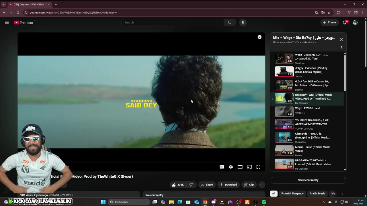
Task: Select the All filter chip
Action: [274, 193]
